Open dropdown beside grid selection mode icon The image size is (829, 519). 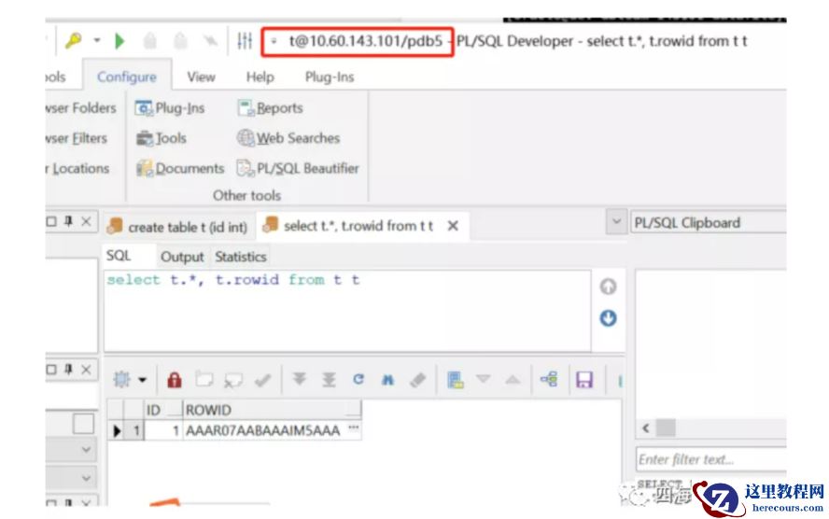pyautogui.click(x=142, y=380)
